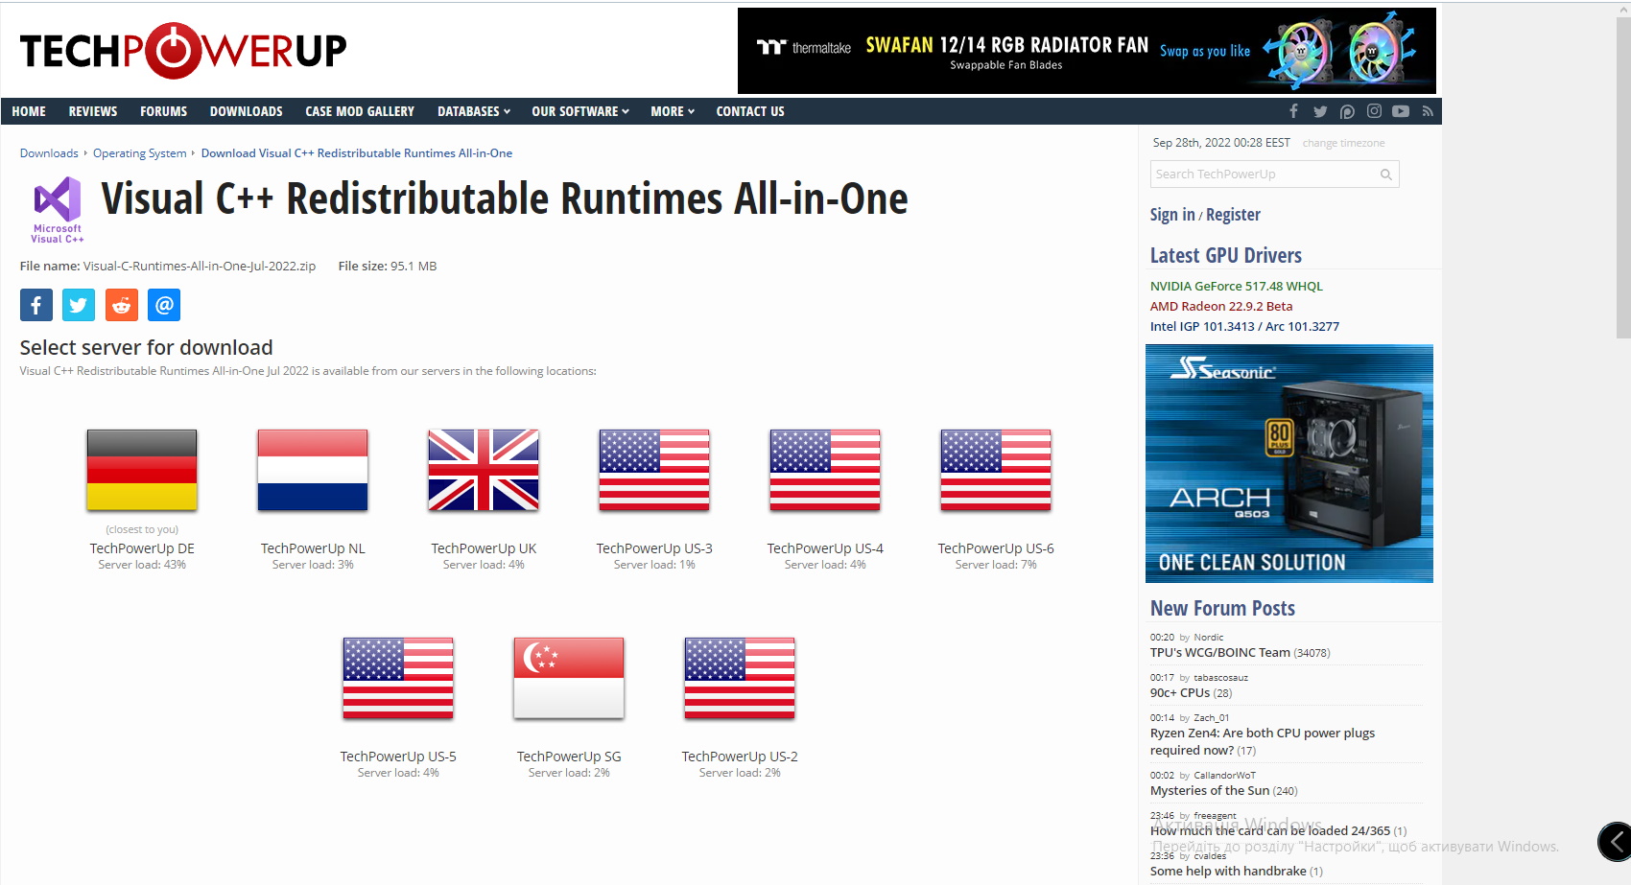Share page on Facebook blue button
The image size is (1631, 885).
tap(36, 305)
